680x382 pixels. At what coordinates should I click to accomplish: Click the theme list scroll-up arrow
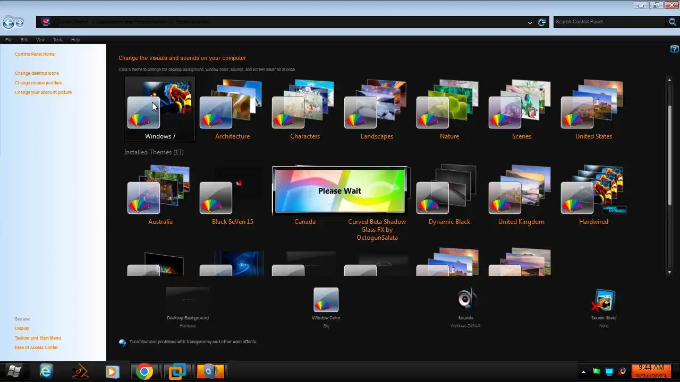[x=670, y=80]
